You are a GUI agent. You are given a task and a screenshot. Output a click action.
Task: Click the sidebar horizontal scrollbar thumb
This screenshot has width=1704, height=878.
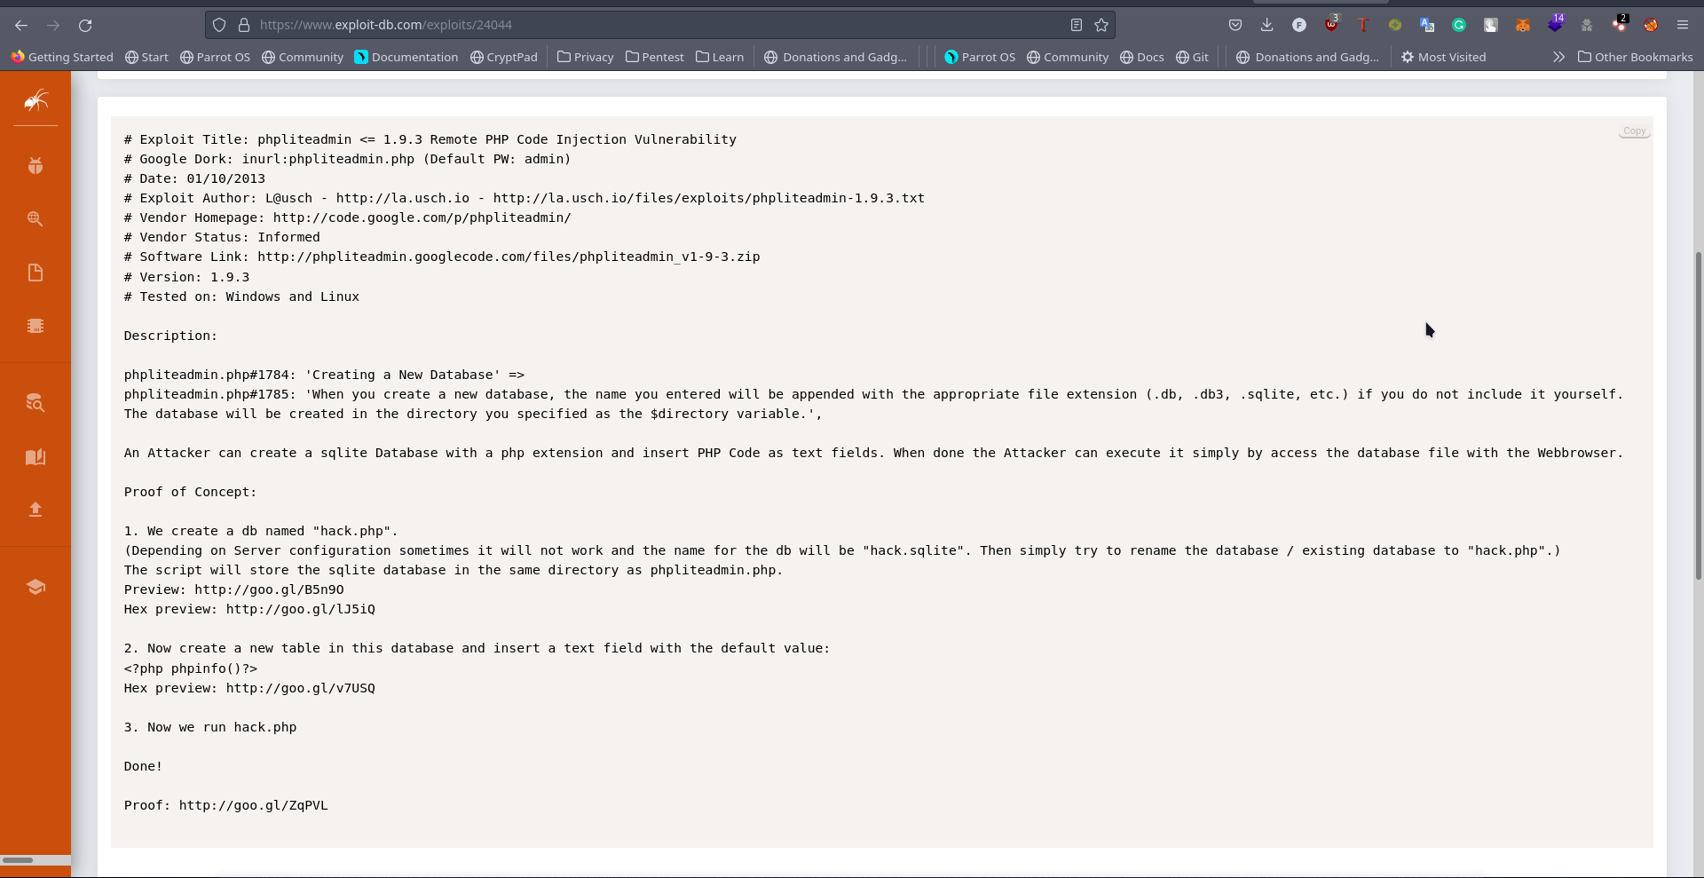point(18,859)
